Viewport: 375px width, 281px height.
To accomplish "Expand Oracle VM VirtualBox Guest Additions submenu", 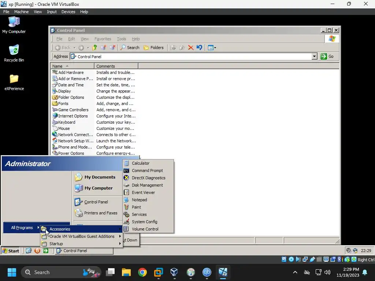I will click(81, 236).
